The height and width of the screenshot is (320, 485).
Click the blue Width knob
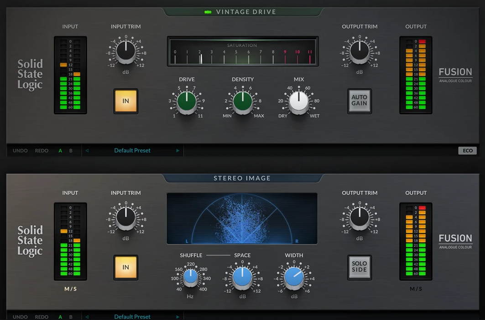click(294, 277)
